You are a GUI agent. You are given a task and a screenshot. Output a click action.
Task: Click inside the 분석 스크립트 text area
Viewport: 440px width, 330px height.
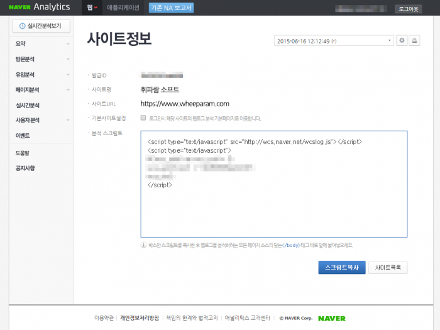coord(274,184)
